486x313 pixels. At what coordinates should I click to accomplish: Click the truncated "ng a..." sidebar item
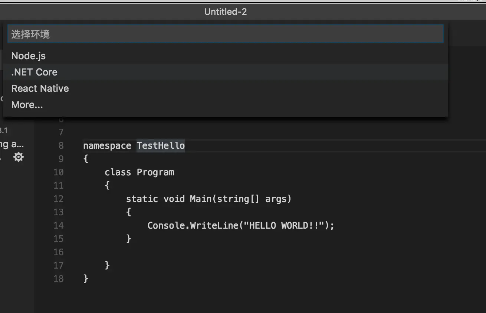tap(11, 144)
